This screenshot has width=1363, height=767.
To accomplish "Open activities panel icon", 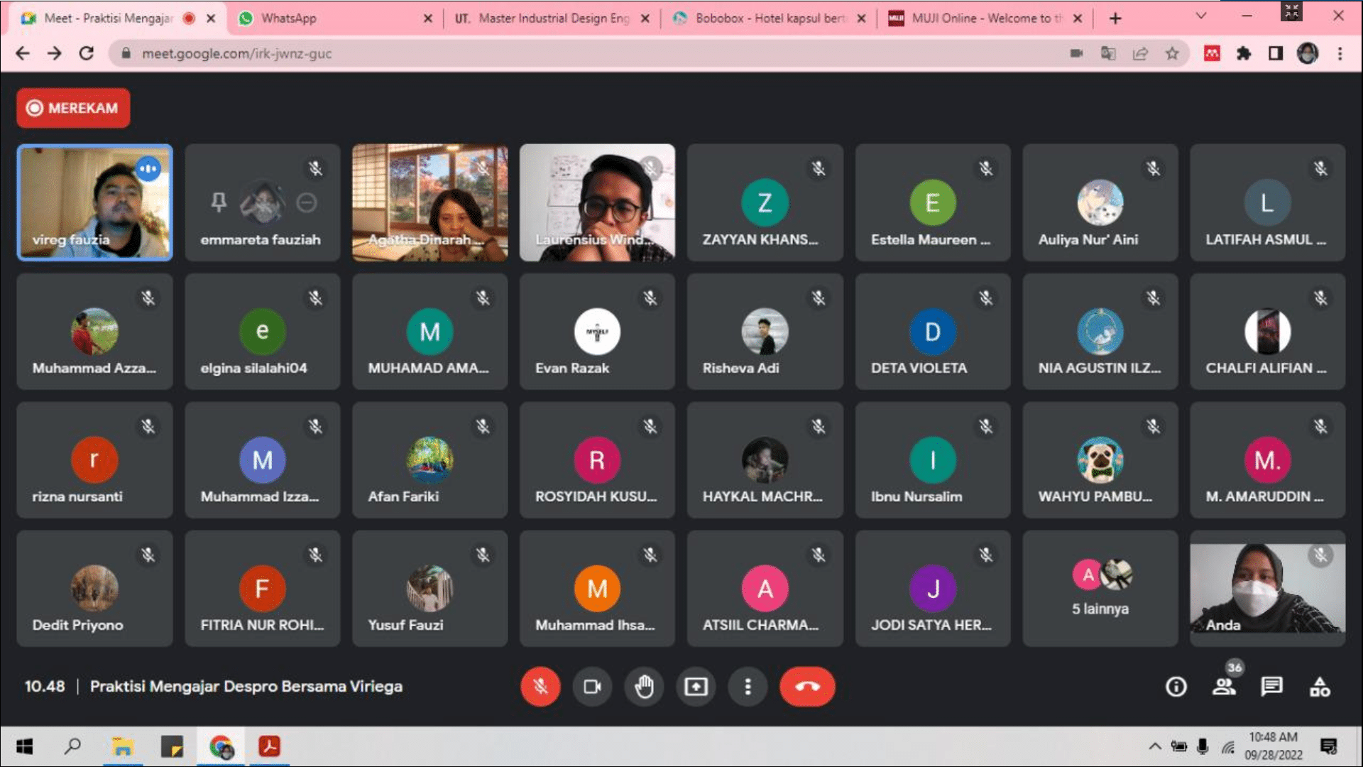I will [1320, 687].
